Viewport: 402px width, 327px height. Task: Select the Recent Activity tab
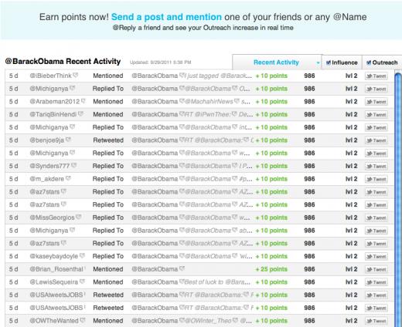(276, 62)
